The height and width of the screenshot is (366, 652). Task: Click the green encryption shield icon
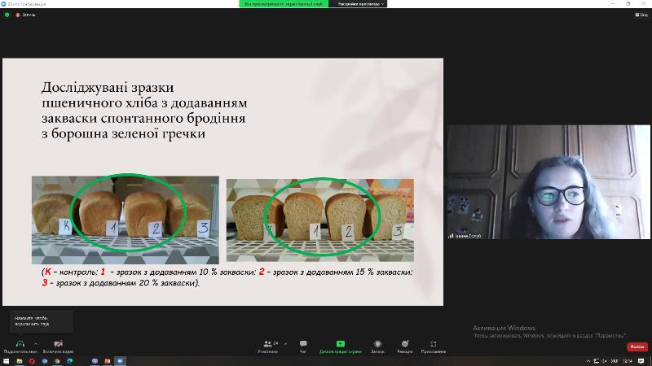point(7,15)
